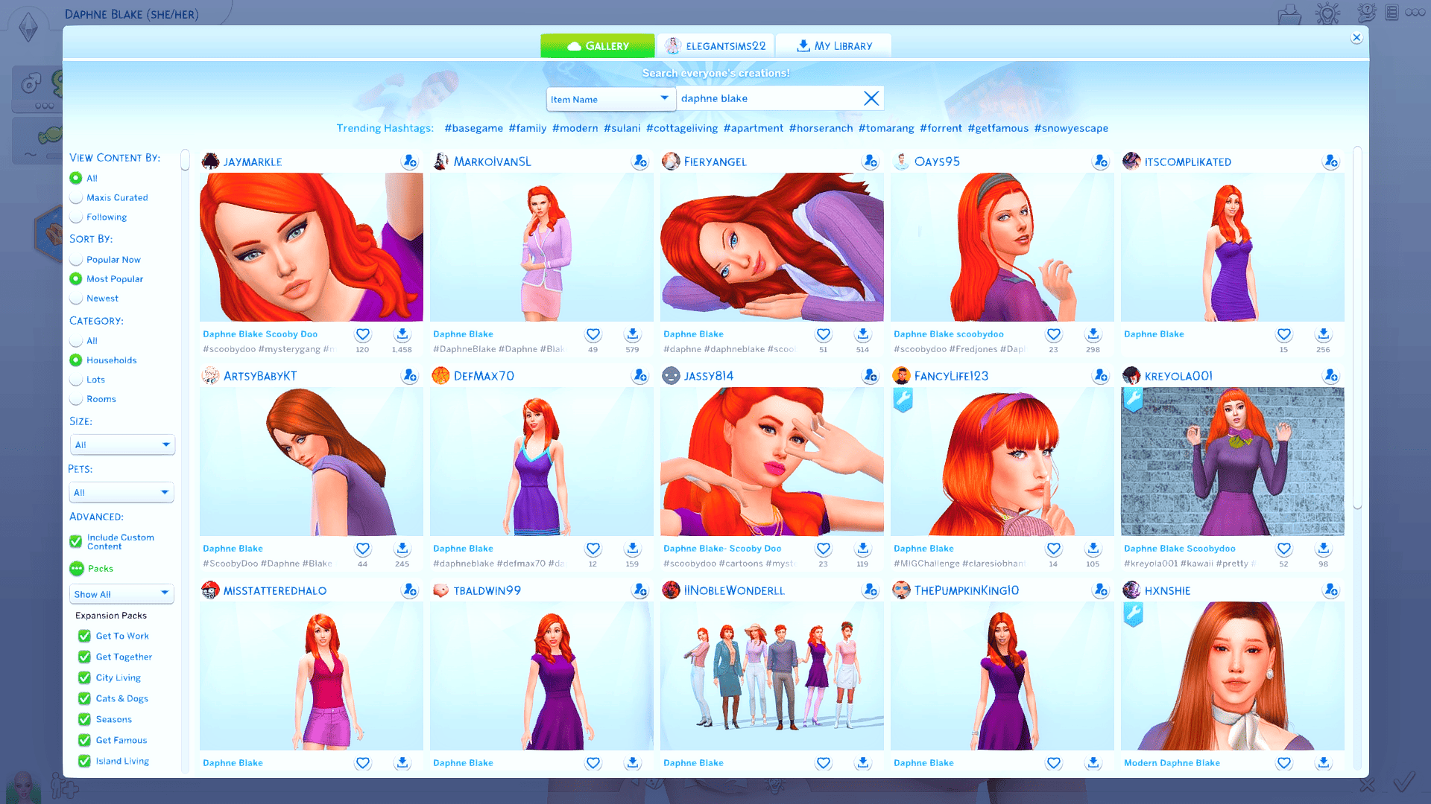Download Kreyola001's Daphne Blake Scoobydoo
Viewport: 1431px width, 804px height.
click(1324, 549)
